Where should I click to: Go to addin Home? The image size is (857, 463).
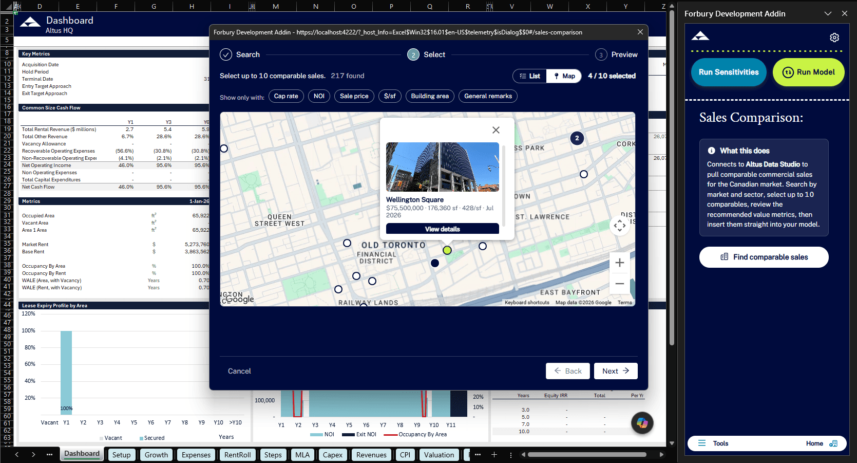click(822, 443)
